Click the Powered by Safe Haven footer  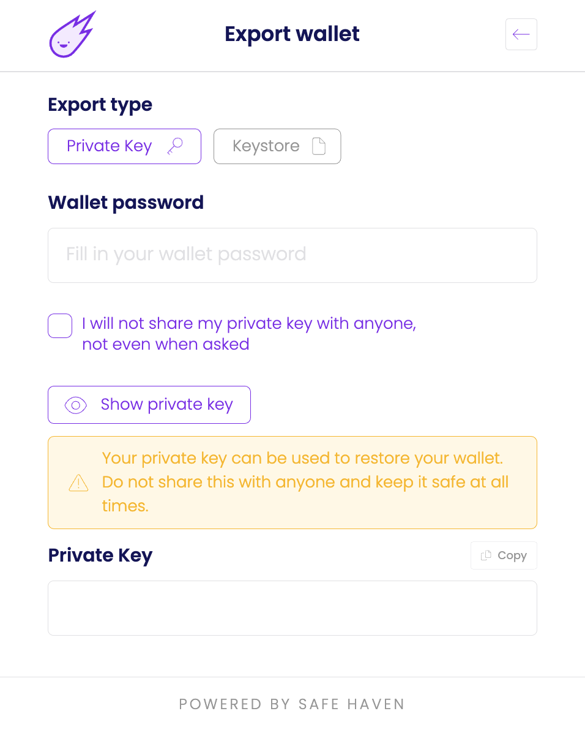click(x=292, y=704)
